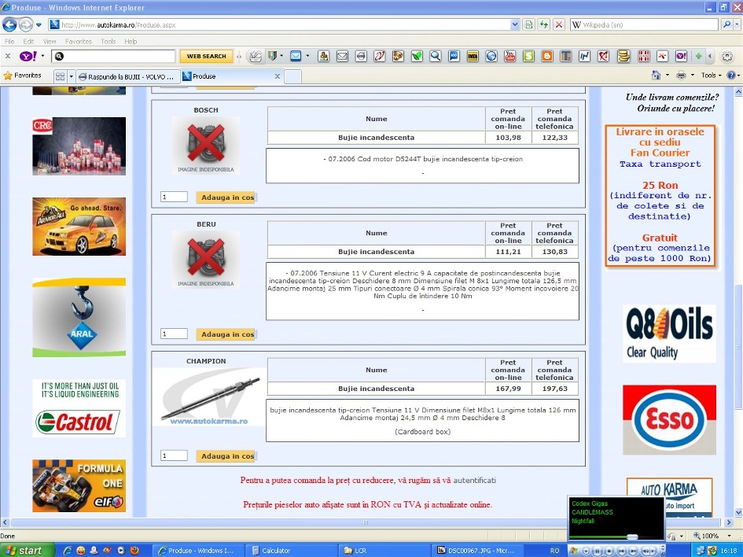
Task: Click the orange Blogger toolbar icon
Action: (x=547, y=57)
